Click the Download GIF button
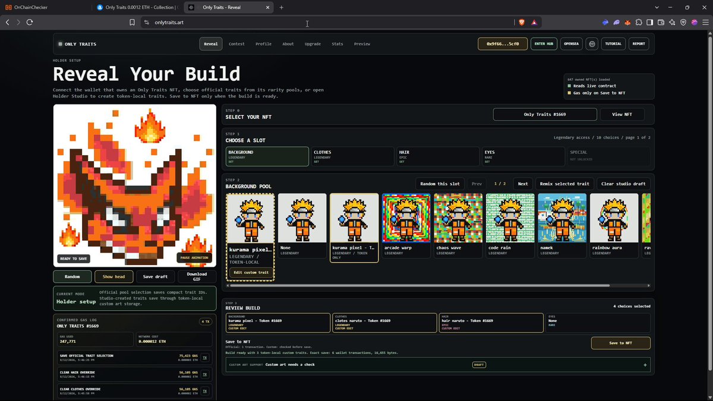This screenshot has height=401, width=713. point(197,276)
